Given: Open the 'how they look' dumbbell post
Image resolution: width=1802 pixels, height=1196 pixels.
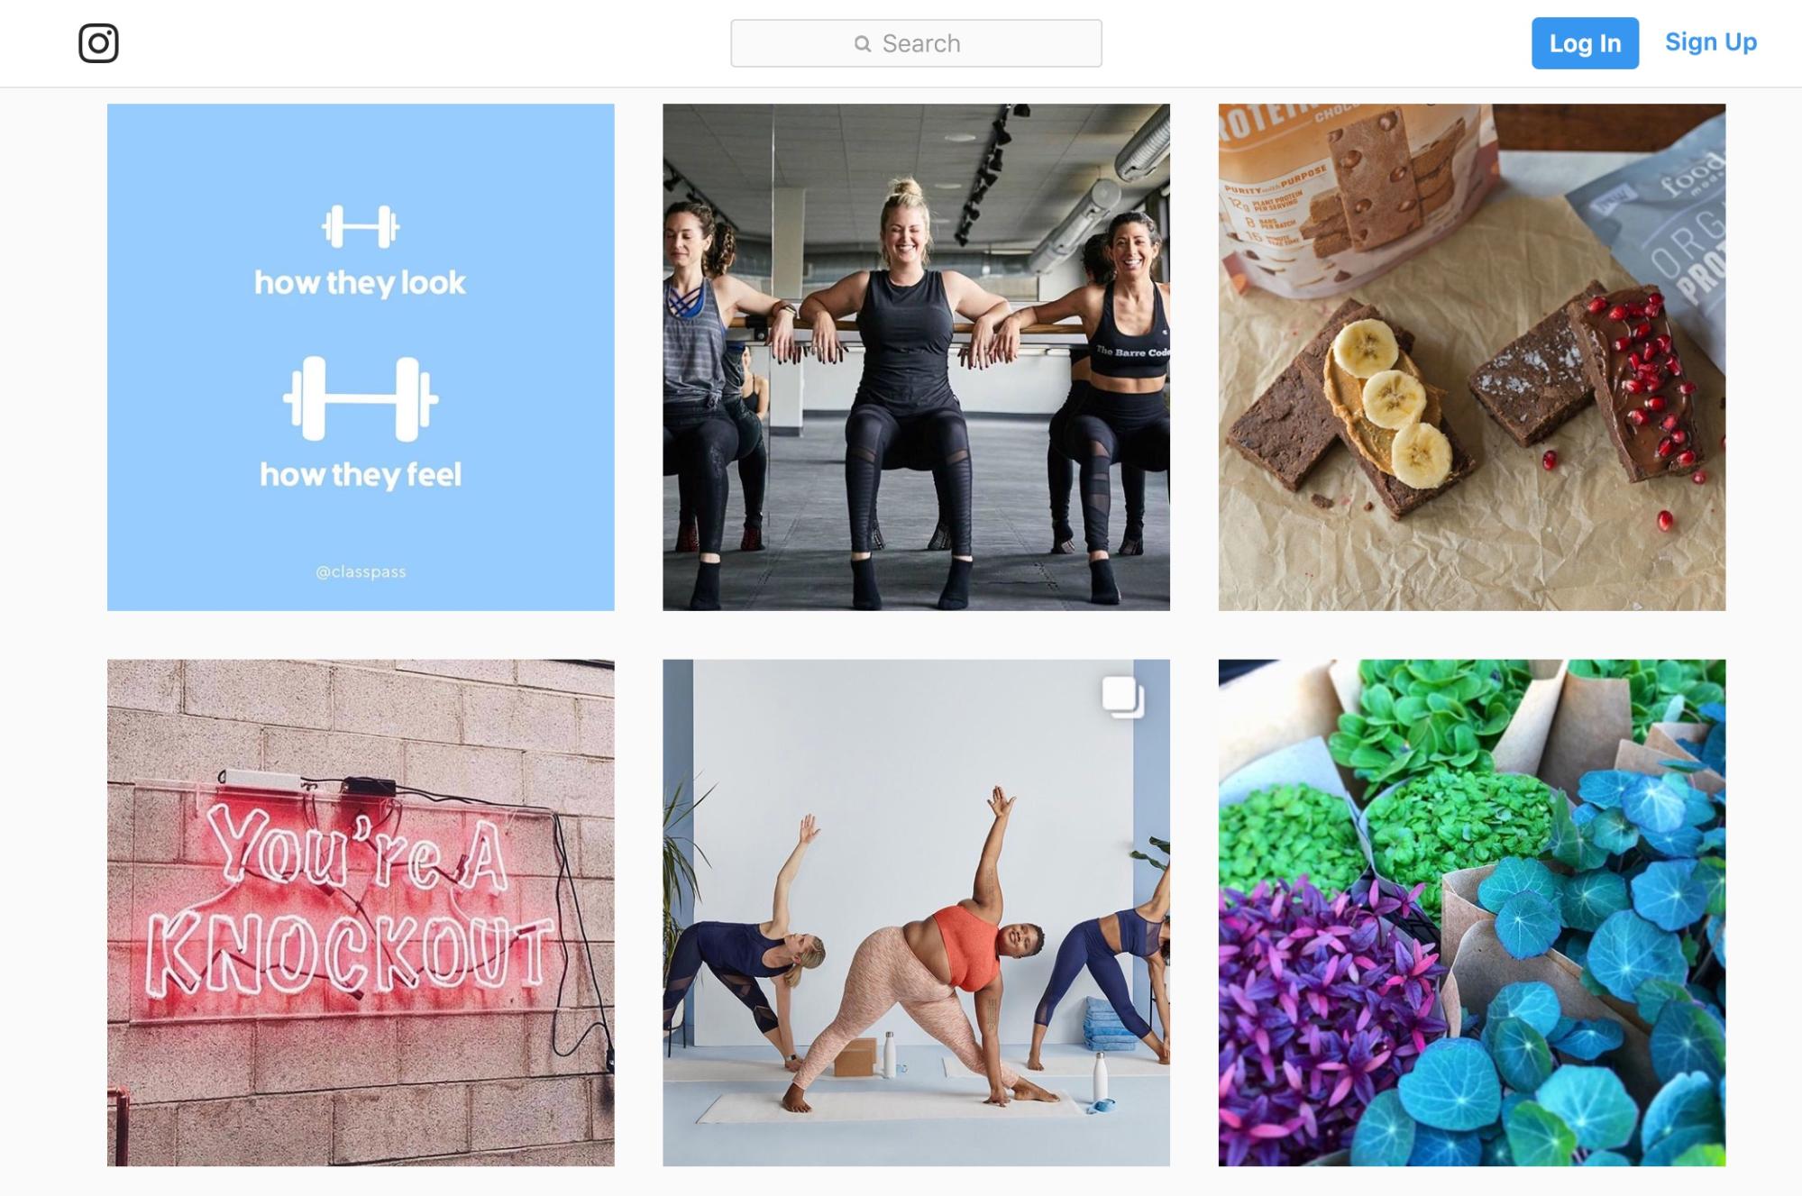Looking at the screenshot, I should point(361,357).
